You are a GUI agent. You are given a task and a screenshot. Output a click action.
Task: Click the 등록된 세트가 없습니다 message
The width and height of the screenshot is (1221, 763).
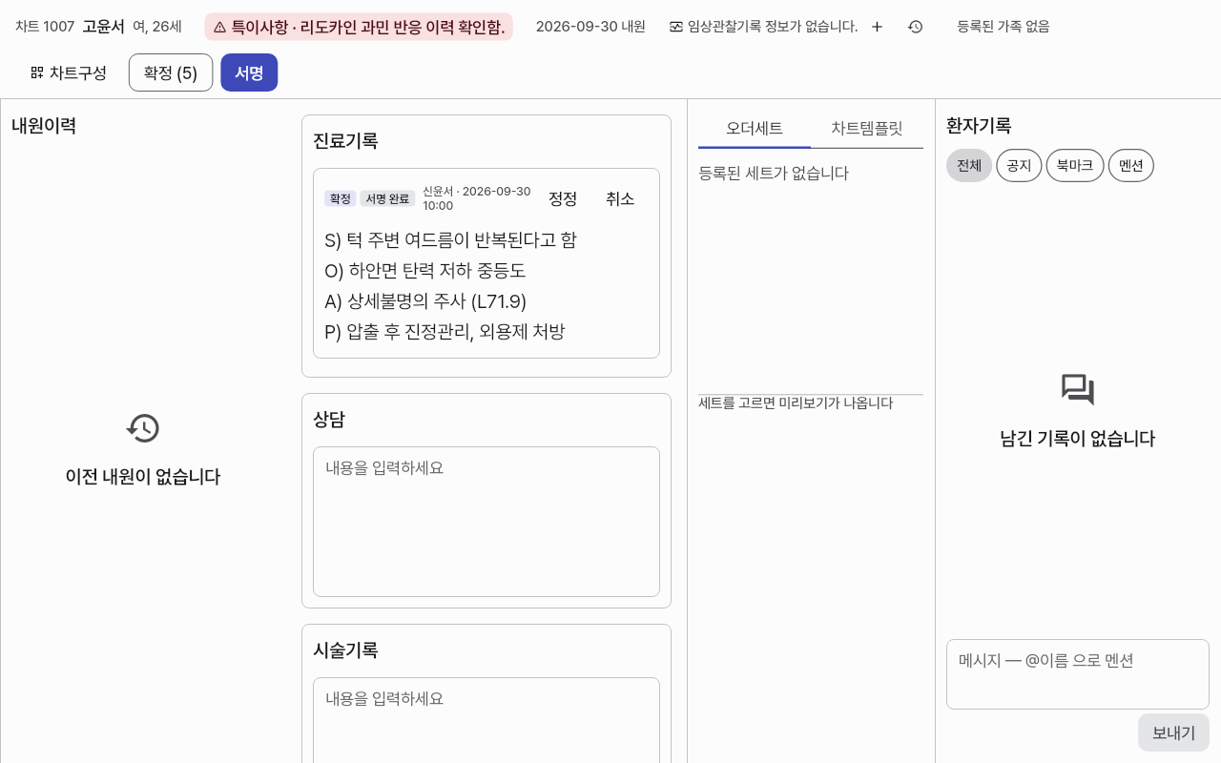pos(774,174)
